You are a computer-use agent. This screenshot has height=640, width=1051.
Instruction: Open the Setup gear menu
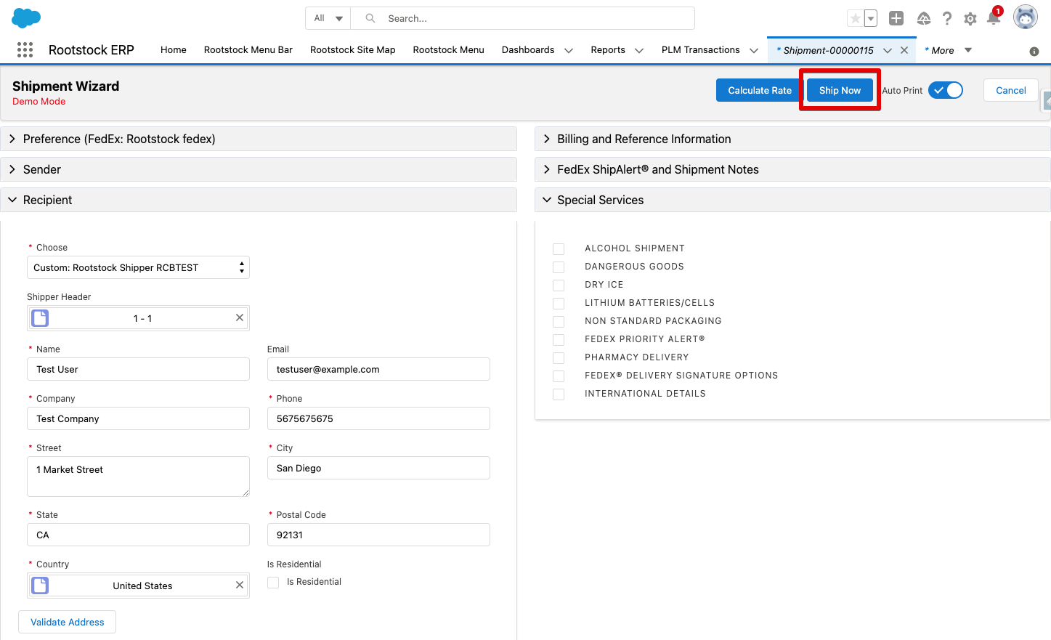tap(970, 19)
